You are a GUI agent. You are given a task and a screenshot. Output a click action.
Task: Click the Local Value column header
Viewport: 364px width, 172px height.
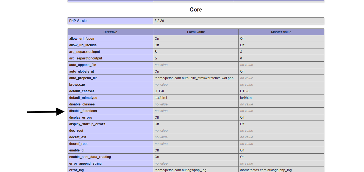(x=196, y=32)
